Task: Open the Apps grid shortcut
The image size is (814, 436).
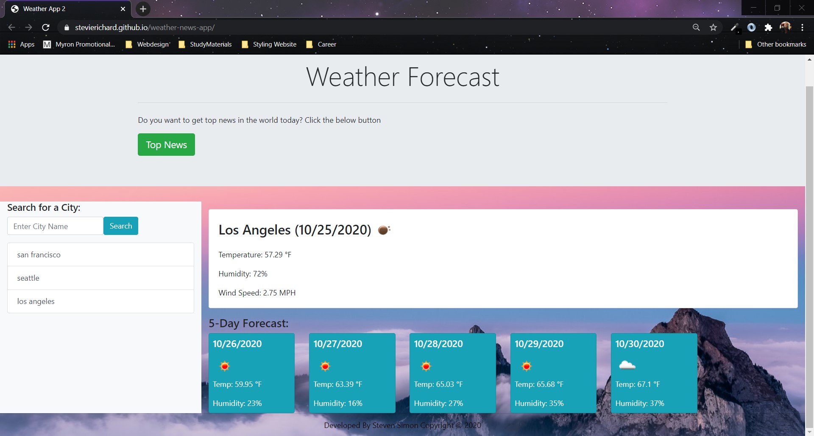Action: pyautogui.click(x=21, y=44)
